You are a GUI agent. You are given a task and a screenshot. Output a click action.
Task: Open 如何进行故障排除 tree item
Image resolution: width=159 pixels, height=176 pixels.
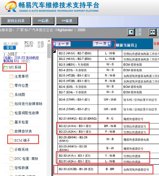tap(28, 104)
